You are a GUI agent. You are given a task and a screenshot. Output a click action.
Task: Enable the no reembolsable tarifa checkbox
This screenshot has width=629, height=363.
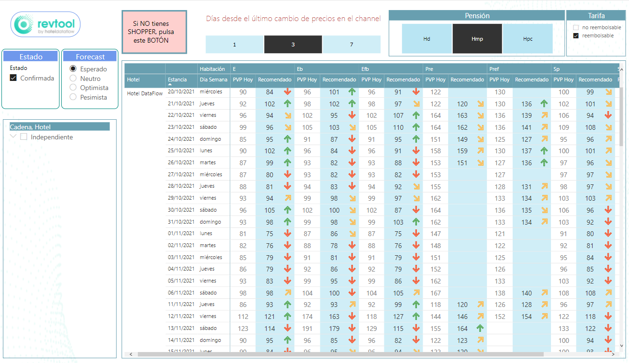point(576,28)
